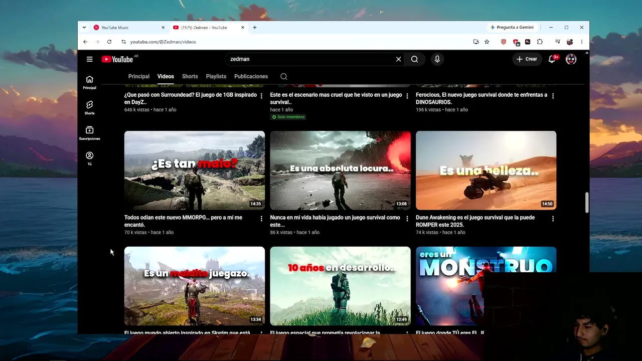The width and height of the screenshot is (642, 361).
Task: Go to Principal in the sidebar
Action: (x=89, y=82)
